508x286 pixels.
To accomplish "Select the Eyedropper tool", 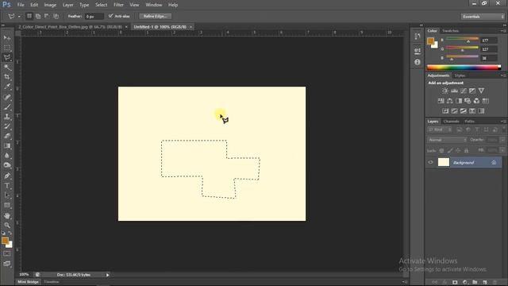I will click(x=7, y=87).
